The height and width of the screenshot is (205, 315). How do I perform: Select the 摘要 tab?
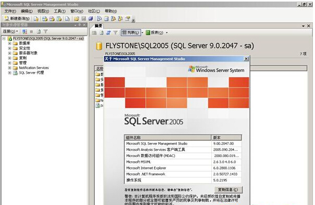98,26
